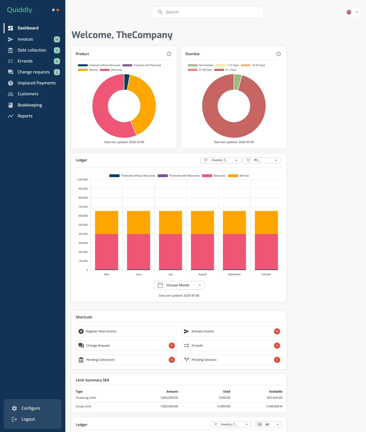366x432 pixels.
Task: Click the Dashboard grid icon in sidebar
Action: click(10, 28)
